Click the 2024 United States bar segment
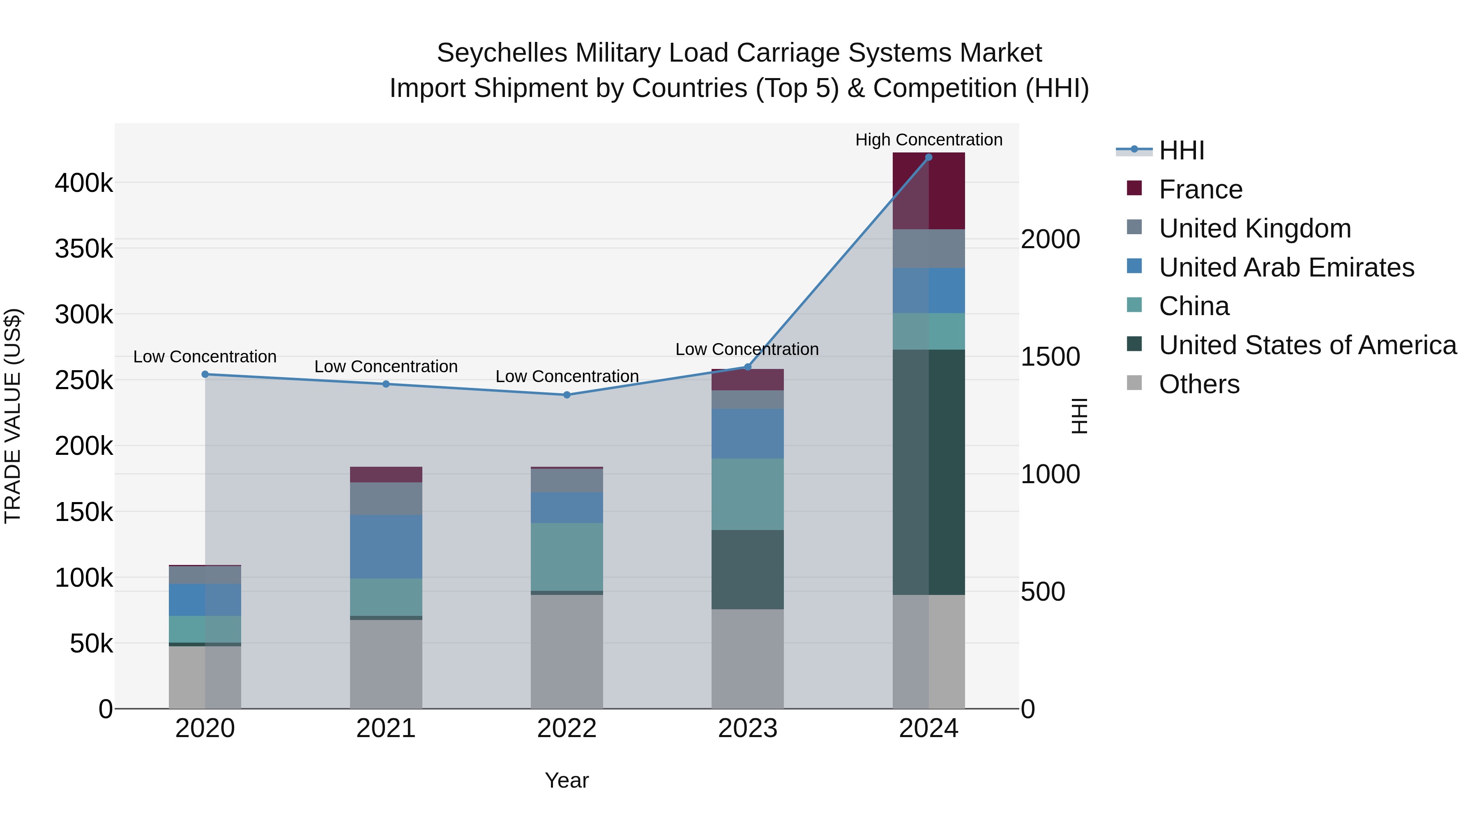1479x832 pixels. pyautogui.click(x=928, y=472)
